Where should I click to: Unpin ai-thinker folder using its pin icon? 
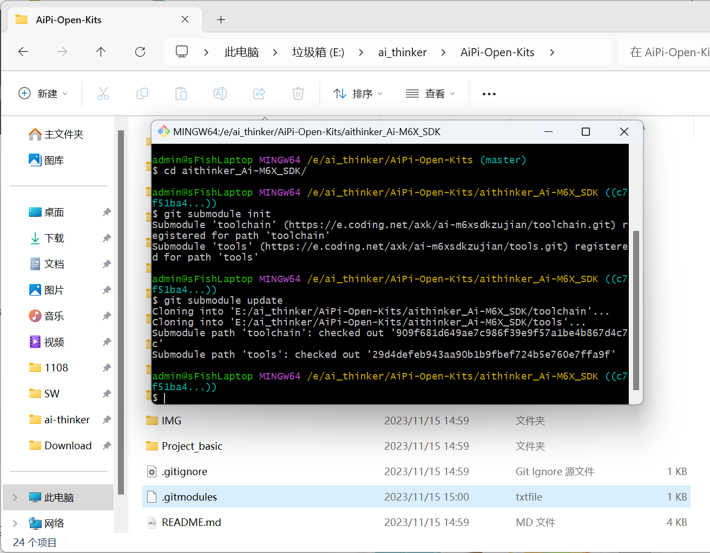point(107,420)
